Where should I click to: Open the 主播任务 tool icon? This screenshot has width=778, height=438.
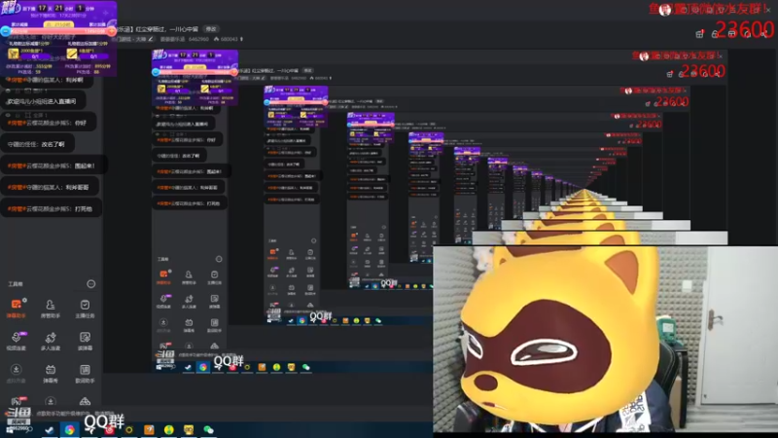85,308
